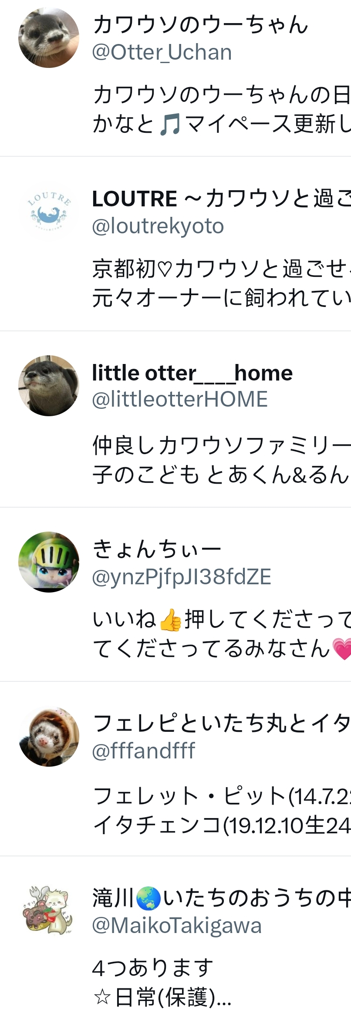Image resolution: width=351 pixels, height=1014 pixels.
Task: Tap きょんちぃー's green helmet avatar
Action: pos(49,562)
